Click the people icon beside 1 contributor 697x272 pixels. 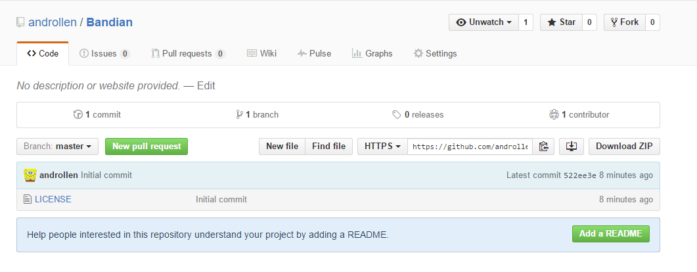click(554, 115)
